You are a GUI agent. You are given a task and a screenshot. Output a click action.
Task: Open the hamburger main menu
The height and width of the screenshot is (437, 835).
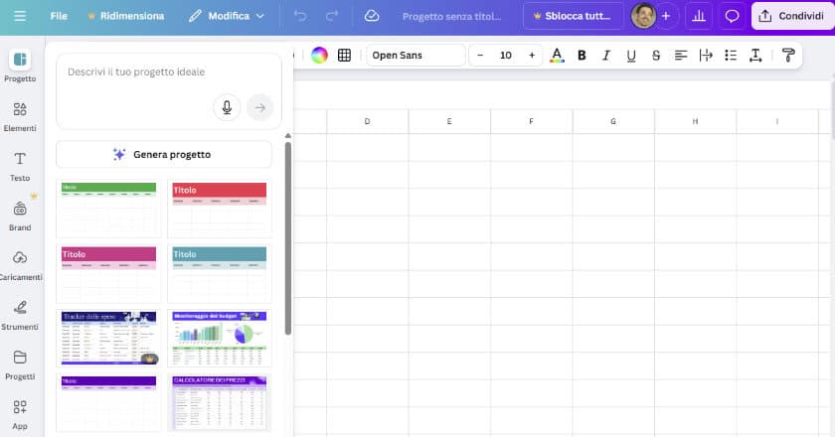pyautogui.click(x=20, y=16)
